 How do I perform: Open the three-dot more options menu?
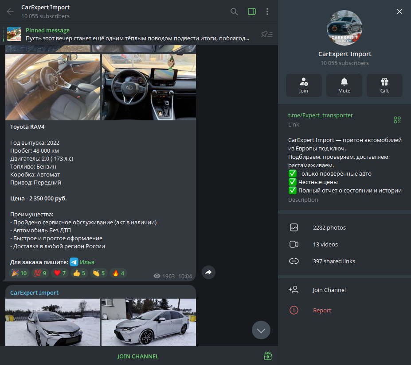267,12
